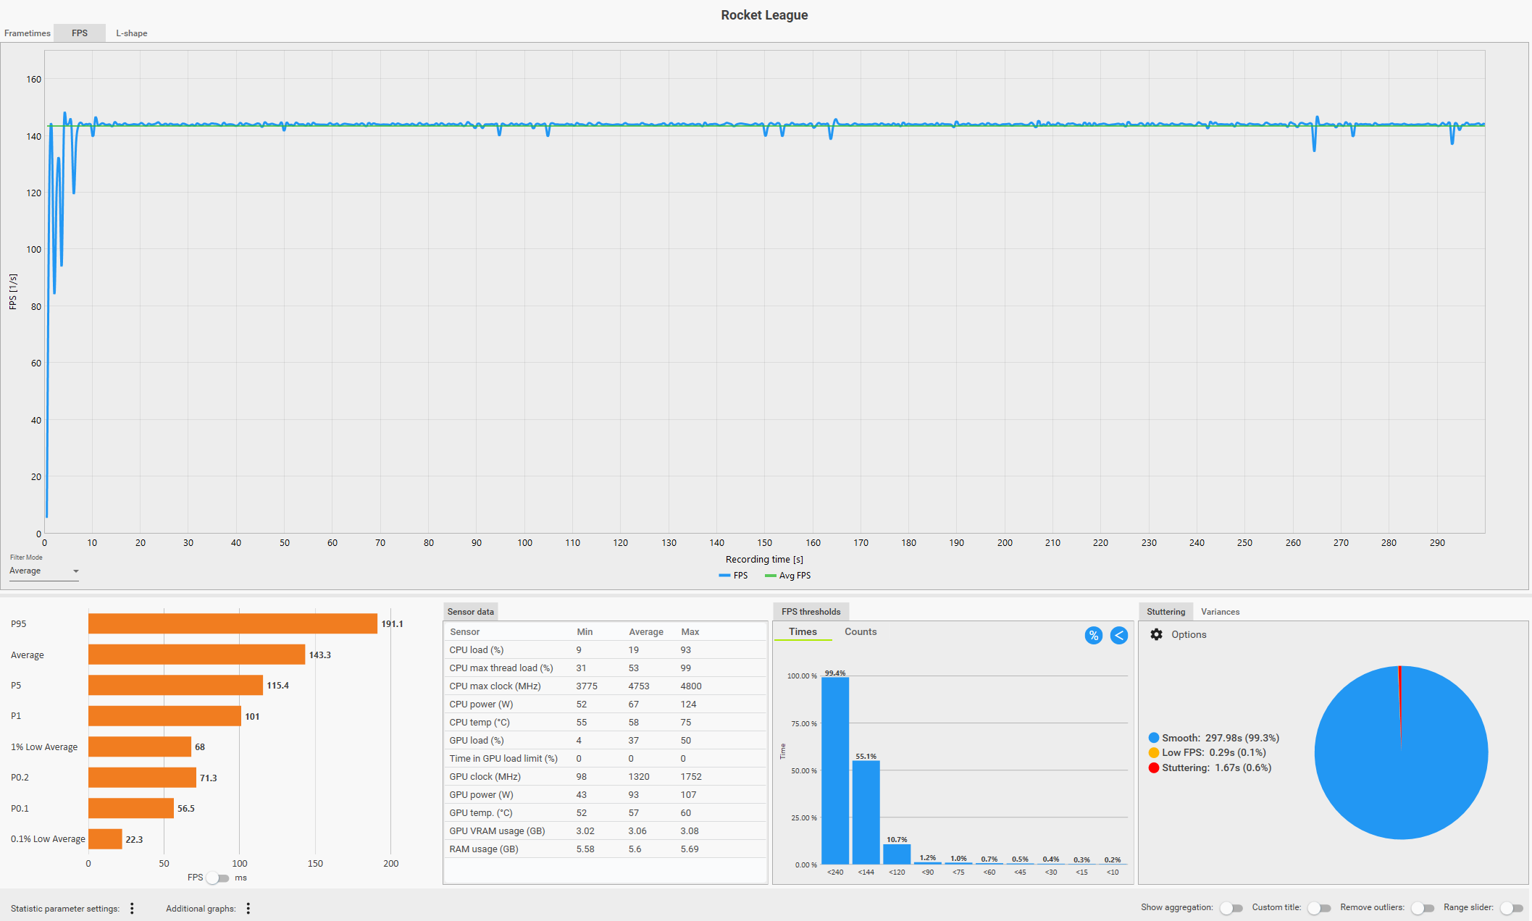This screenshot has width=1532, height=921.
Task: Open the Filter Mode Average dropdown
Action: click(43, 571)
